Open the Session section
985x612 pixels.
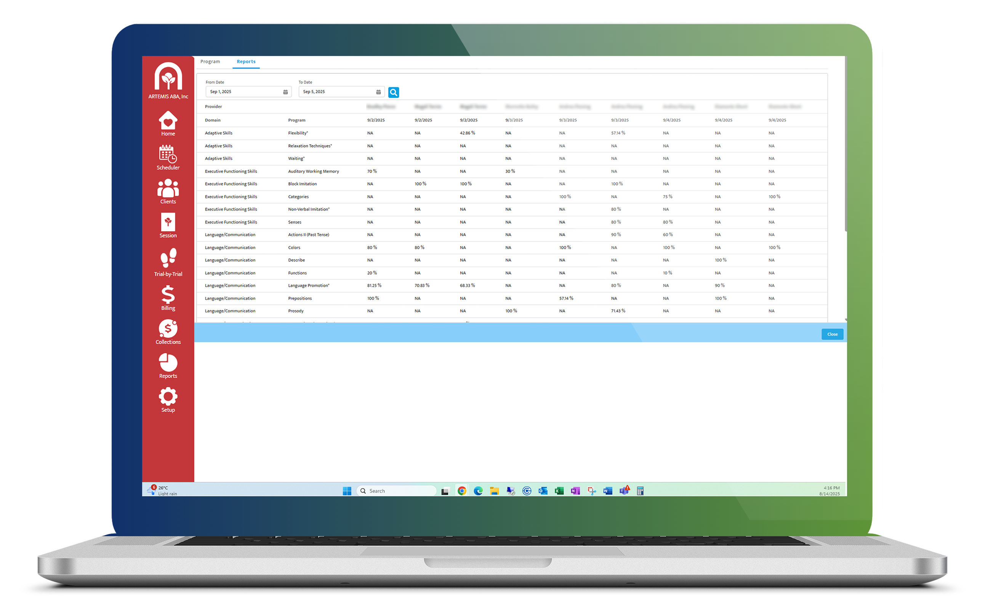point(168,225)
